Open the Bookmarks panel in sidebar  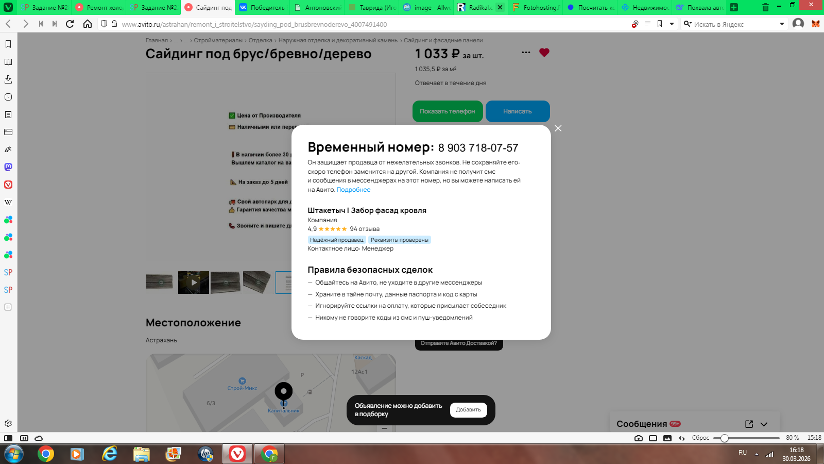tap(8, 44)
